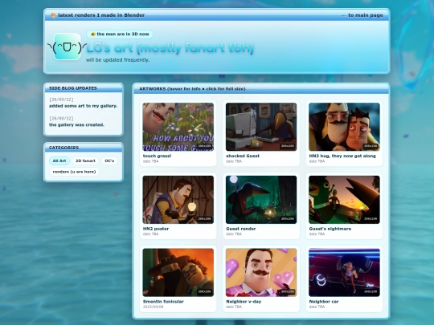Click the 'the men are in 3D now' badge
This screenshot has height=325, width=434.
pos(120,34)
